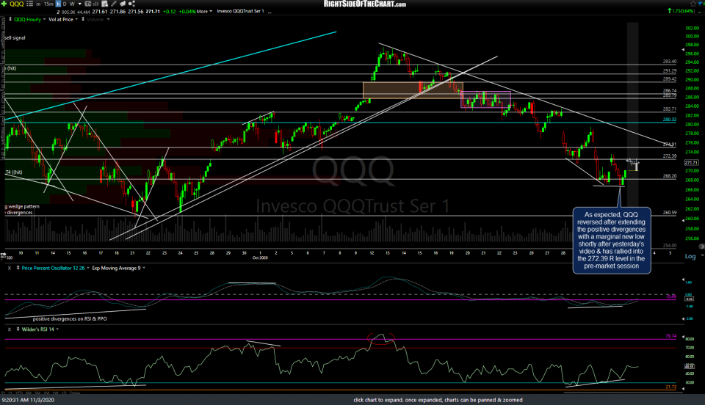The height and width of the screenshot is (405, 705).
Task: Click the 'sell signal' chart annotation
Action: pos(15,38)
